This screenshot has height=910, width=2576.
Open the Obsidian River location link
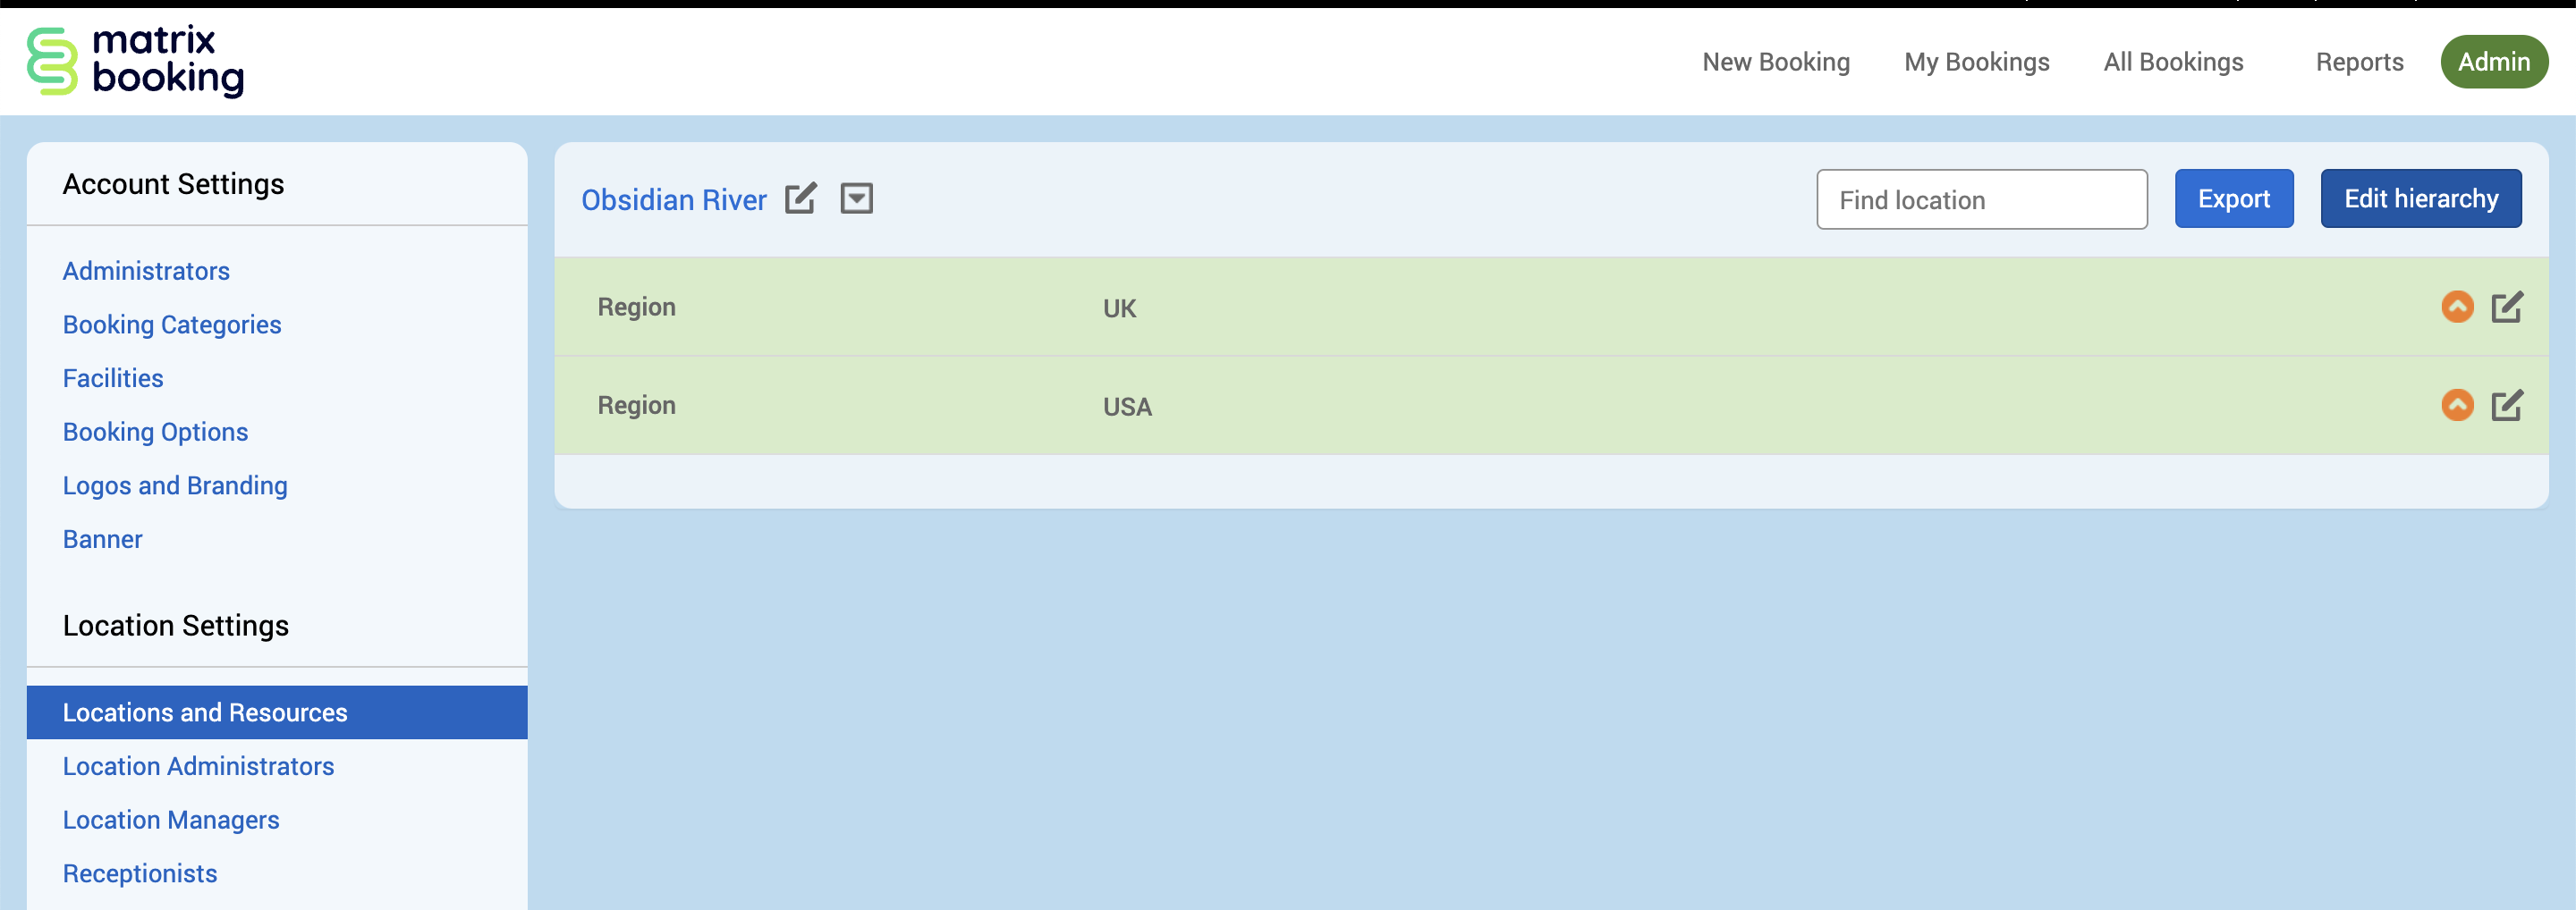(x=673, y=199)
